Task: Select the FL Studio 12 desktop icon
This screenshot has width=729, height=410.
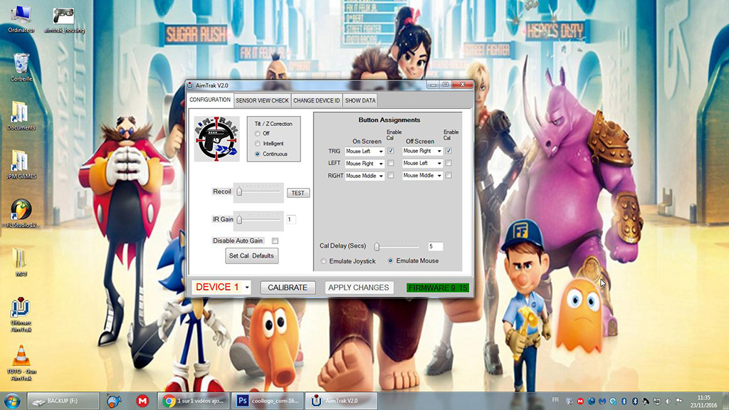Action: click(21, 214)
